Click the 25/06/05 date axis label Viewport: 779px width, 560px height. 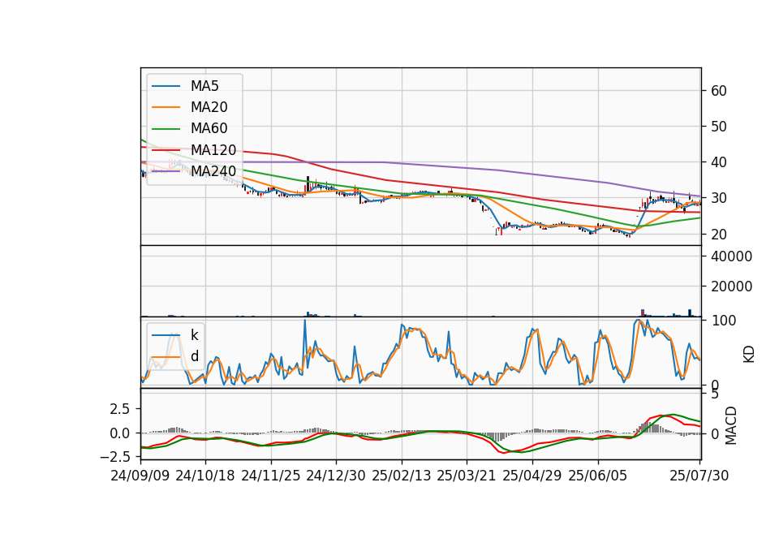click(x=598, y=476)
